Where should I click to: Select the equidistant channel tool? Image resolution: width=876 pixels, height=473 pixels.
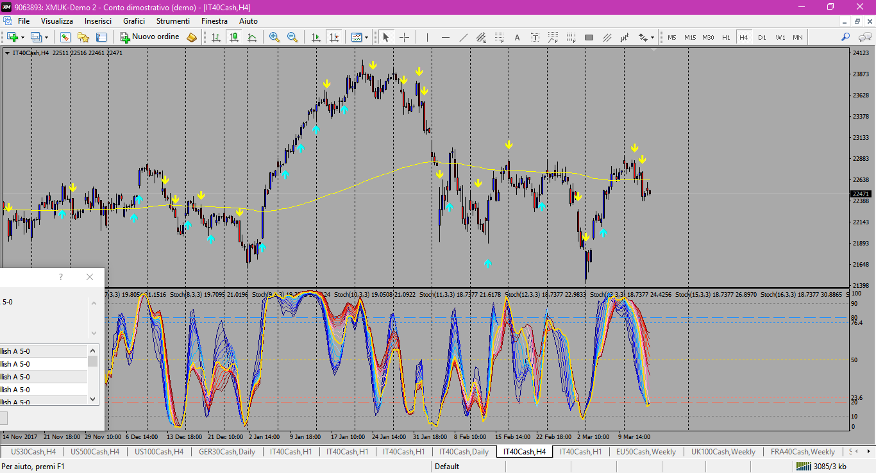click(482, 37)
